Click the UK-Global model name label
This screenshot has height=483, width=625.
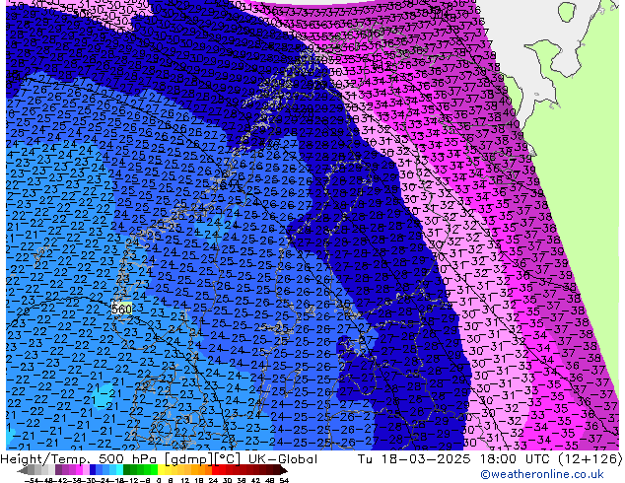coord(283,459)
